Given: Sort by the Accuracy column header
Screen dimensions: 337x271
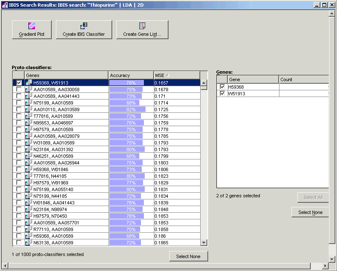Looking at the screenshot, I should (131, 75).
